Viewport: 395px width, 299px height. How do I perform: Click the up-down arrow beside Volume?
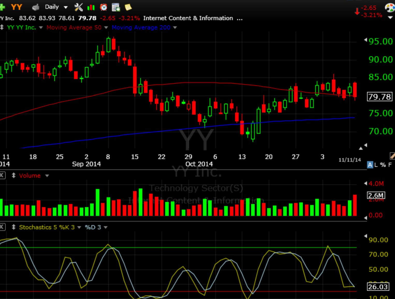[14, 176]
